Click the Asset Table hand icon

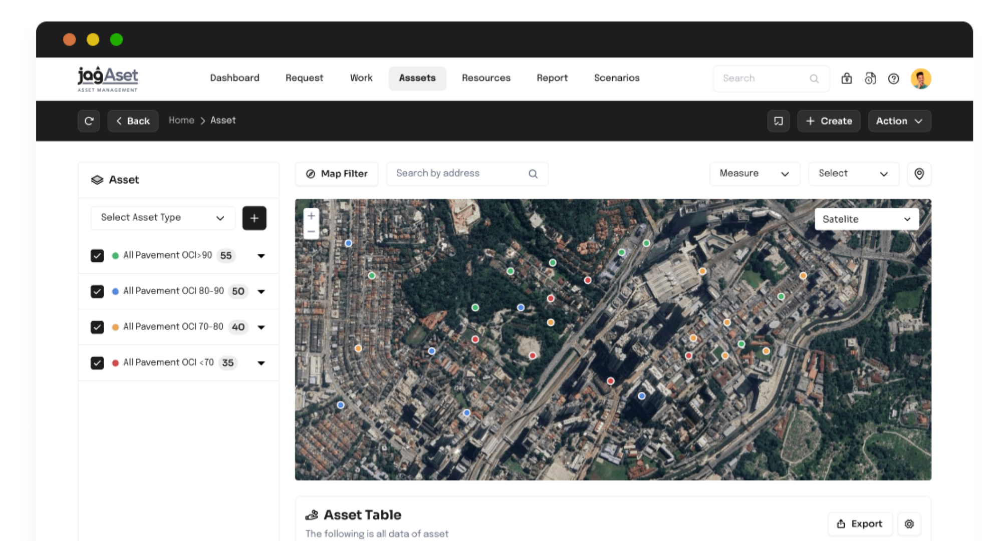(312, 515)
